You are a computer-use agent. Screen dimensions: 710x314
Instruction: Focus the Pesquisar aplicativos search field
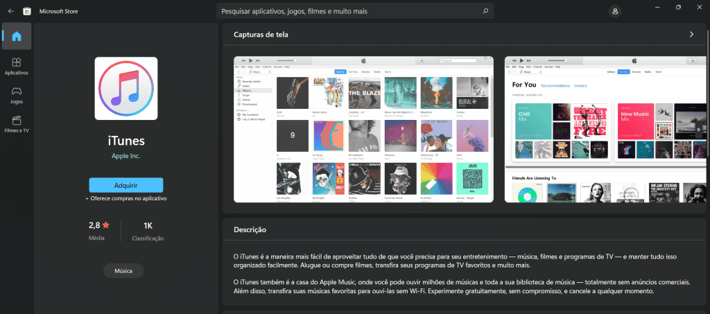click(355, 11)
